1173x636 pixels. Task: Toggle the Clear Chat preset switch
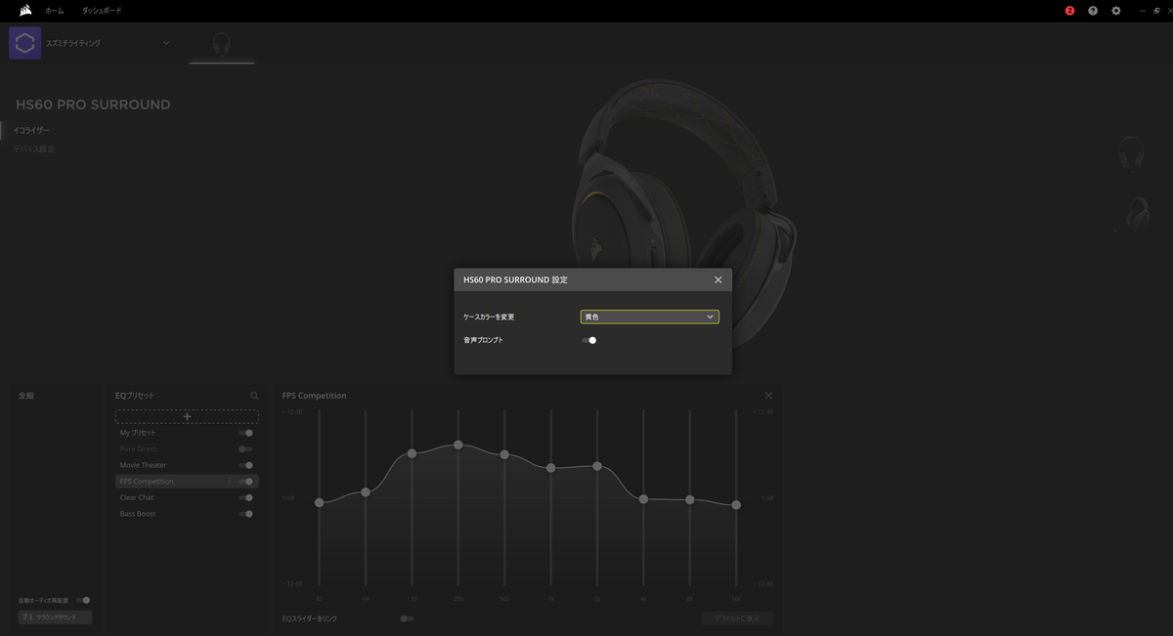click(x=245, y=497)
